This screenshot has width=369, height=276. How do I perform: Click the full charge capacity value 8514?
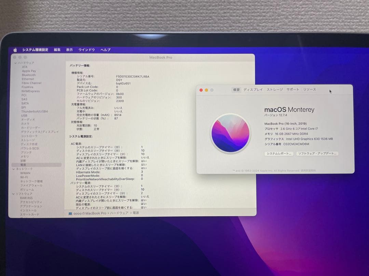coord(118,115)
